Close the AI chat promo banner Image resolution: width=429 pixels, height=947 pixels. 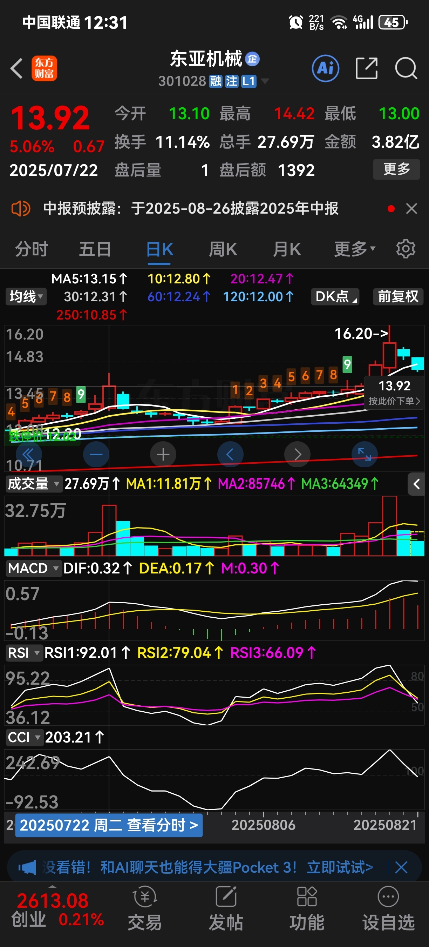coord(401,868)
